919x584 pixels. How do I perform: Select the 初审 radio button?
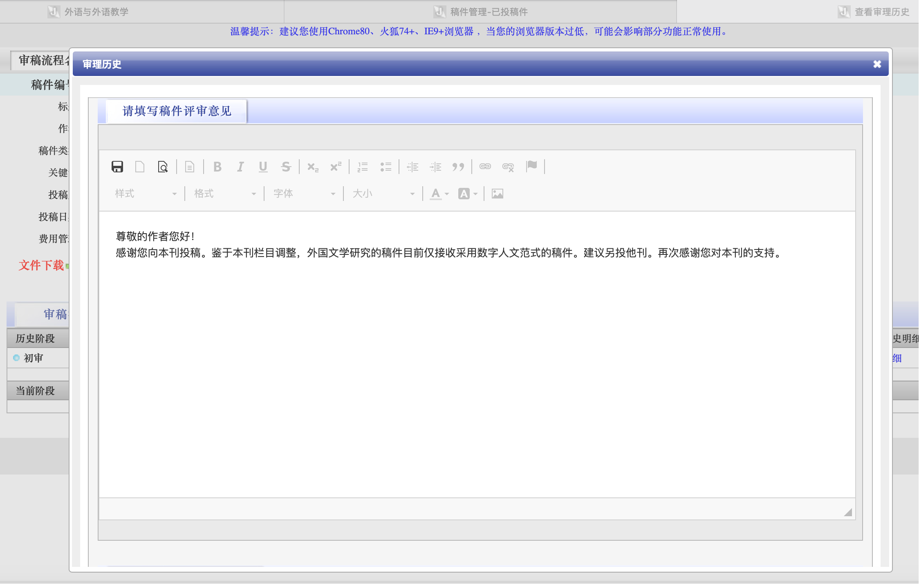pyautogui.click(x=16, y=358)
